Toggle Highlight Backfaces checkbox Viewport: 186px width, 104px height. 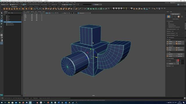[x=168, y=26]
